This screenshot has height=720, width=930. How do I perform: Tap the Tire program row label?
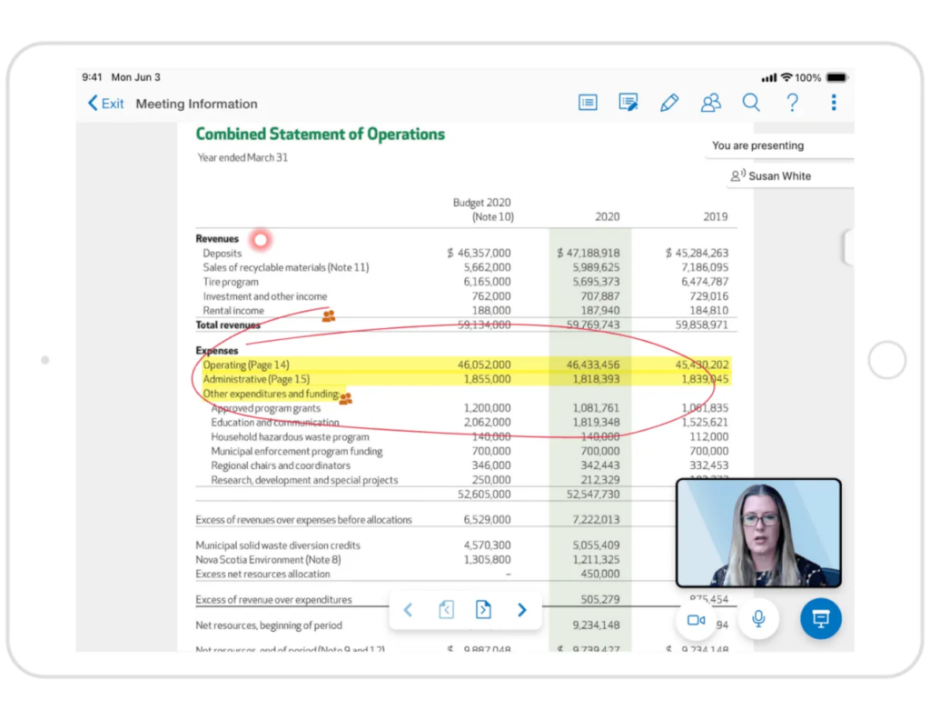click(x=231, y=282)
